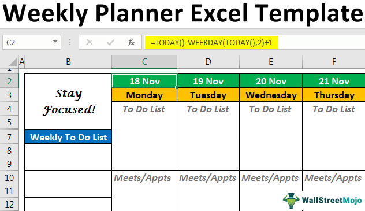Click the Cancel X icon in formula bar
This screenshot has width=365, height=211.
[x=90, y=42]
